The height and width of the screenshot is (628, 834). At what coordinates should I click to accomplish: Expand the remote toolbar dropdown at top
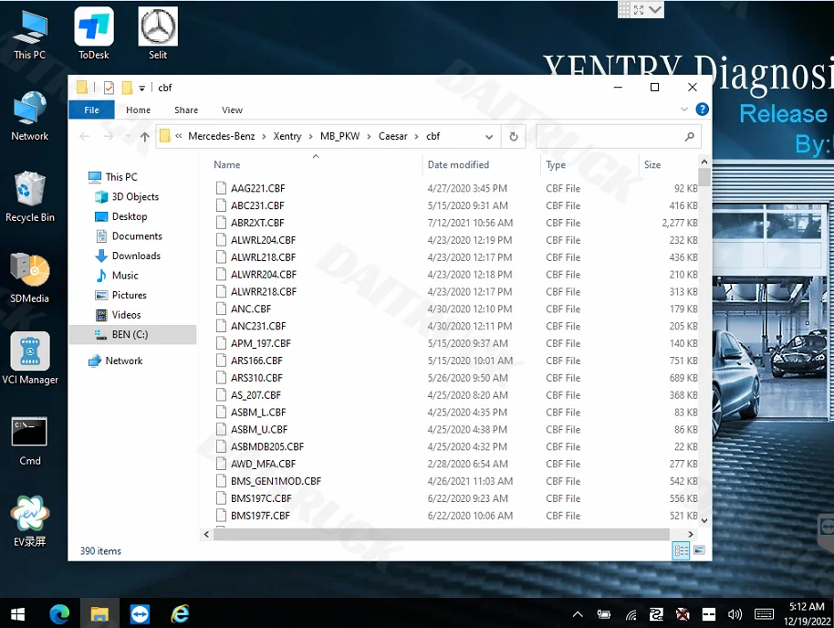[x=655, y=9]
